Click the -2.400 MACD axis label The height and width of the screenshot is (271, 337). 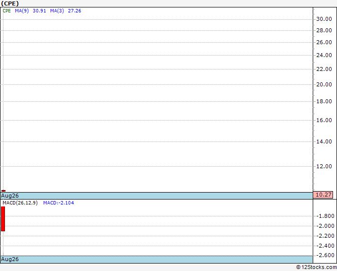coord(326,246)
